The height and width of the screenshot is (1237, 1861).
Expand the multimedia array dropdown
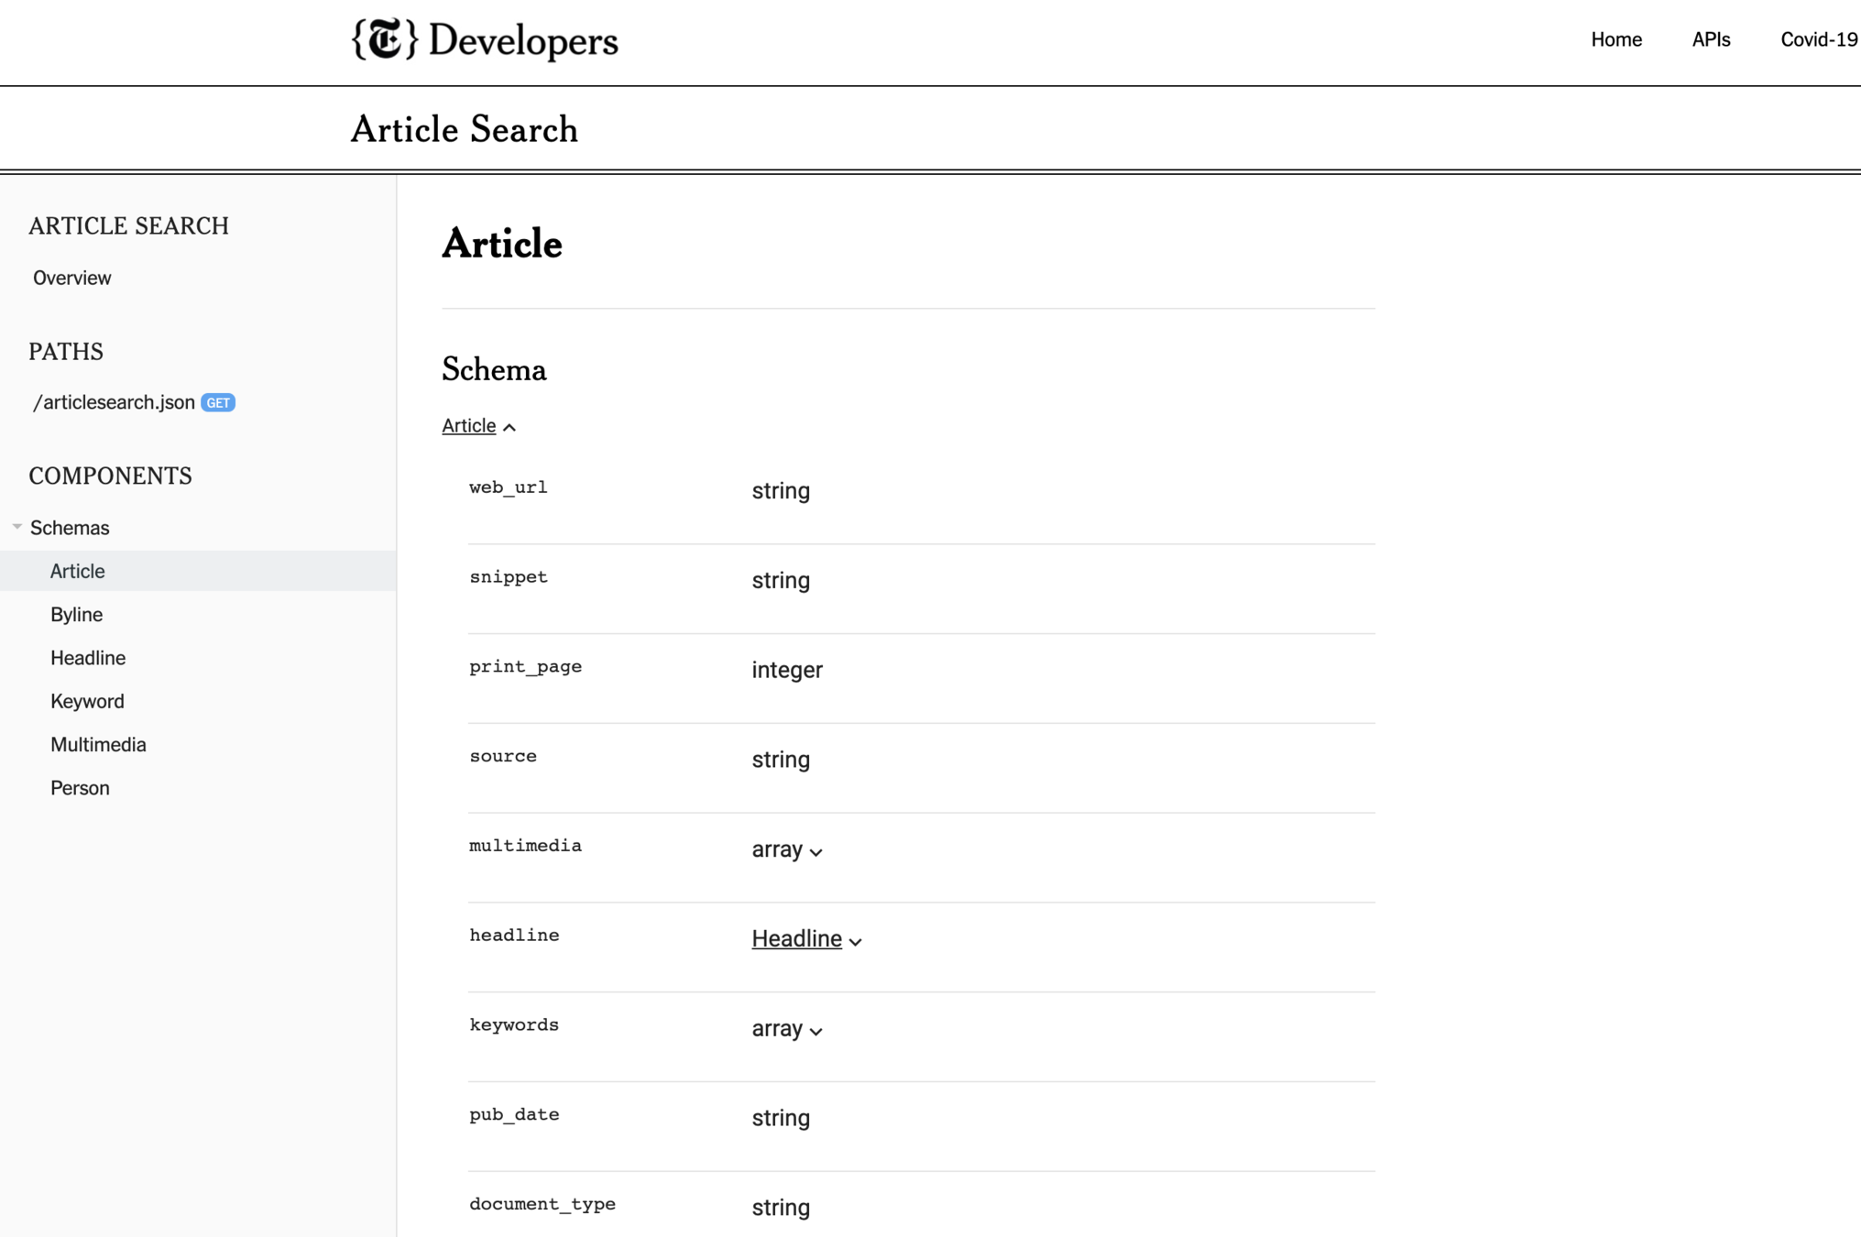click(816, 851)
